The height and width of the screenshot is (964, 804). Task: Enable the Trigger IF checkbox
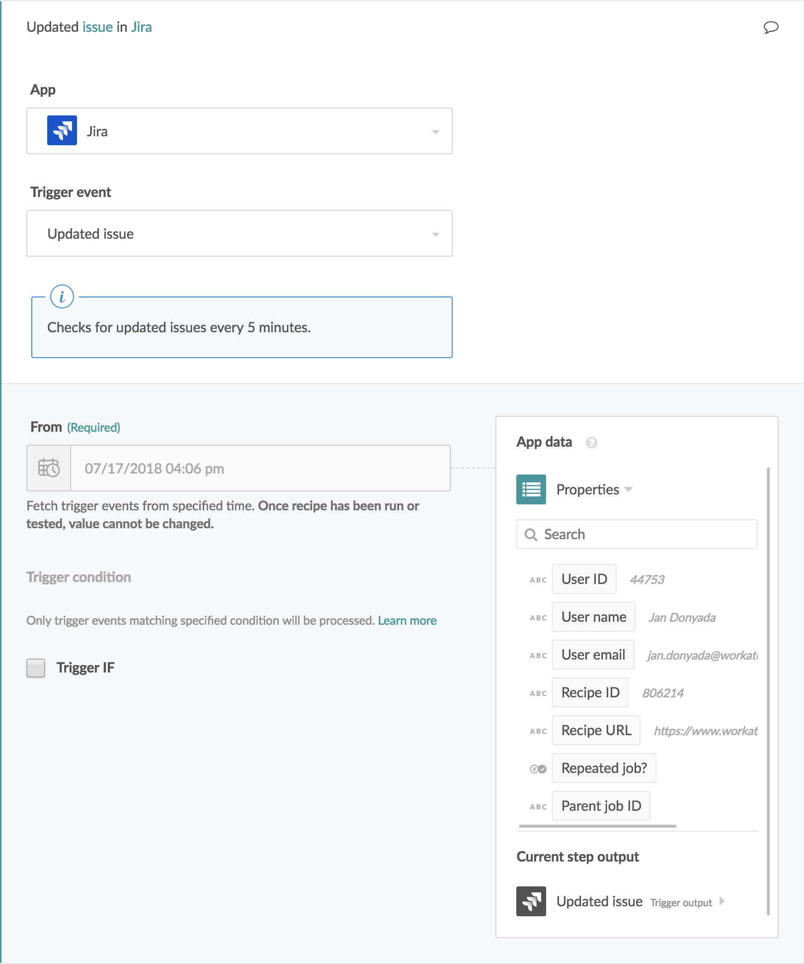pyautogui.click(x=36, y=668)
